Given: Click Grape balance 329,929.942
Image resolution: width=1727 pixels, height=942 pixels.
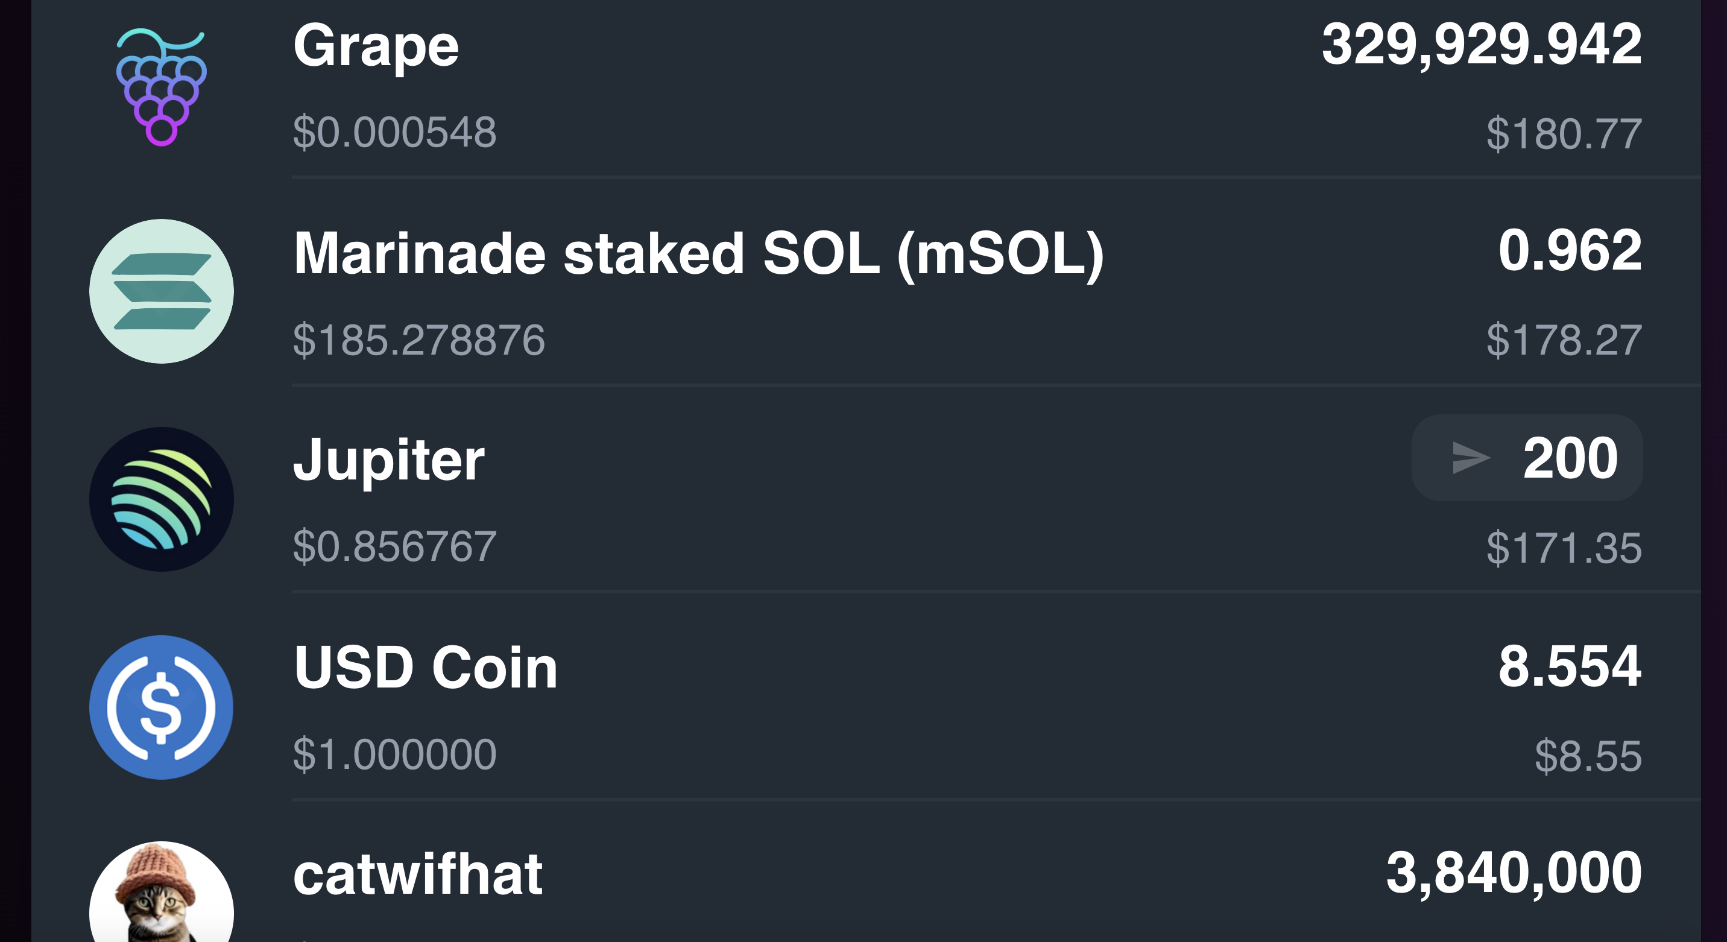Looking at the screenshot, I should point(1482,44).
